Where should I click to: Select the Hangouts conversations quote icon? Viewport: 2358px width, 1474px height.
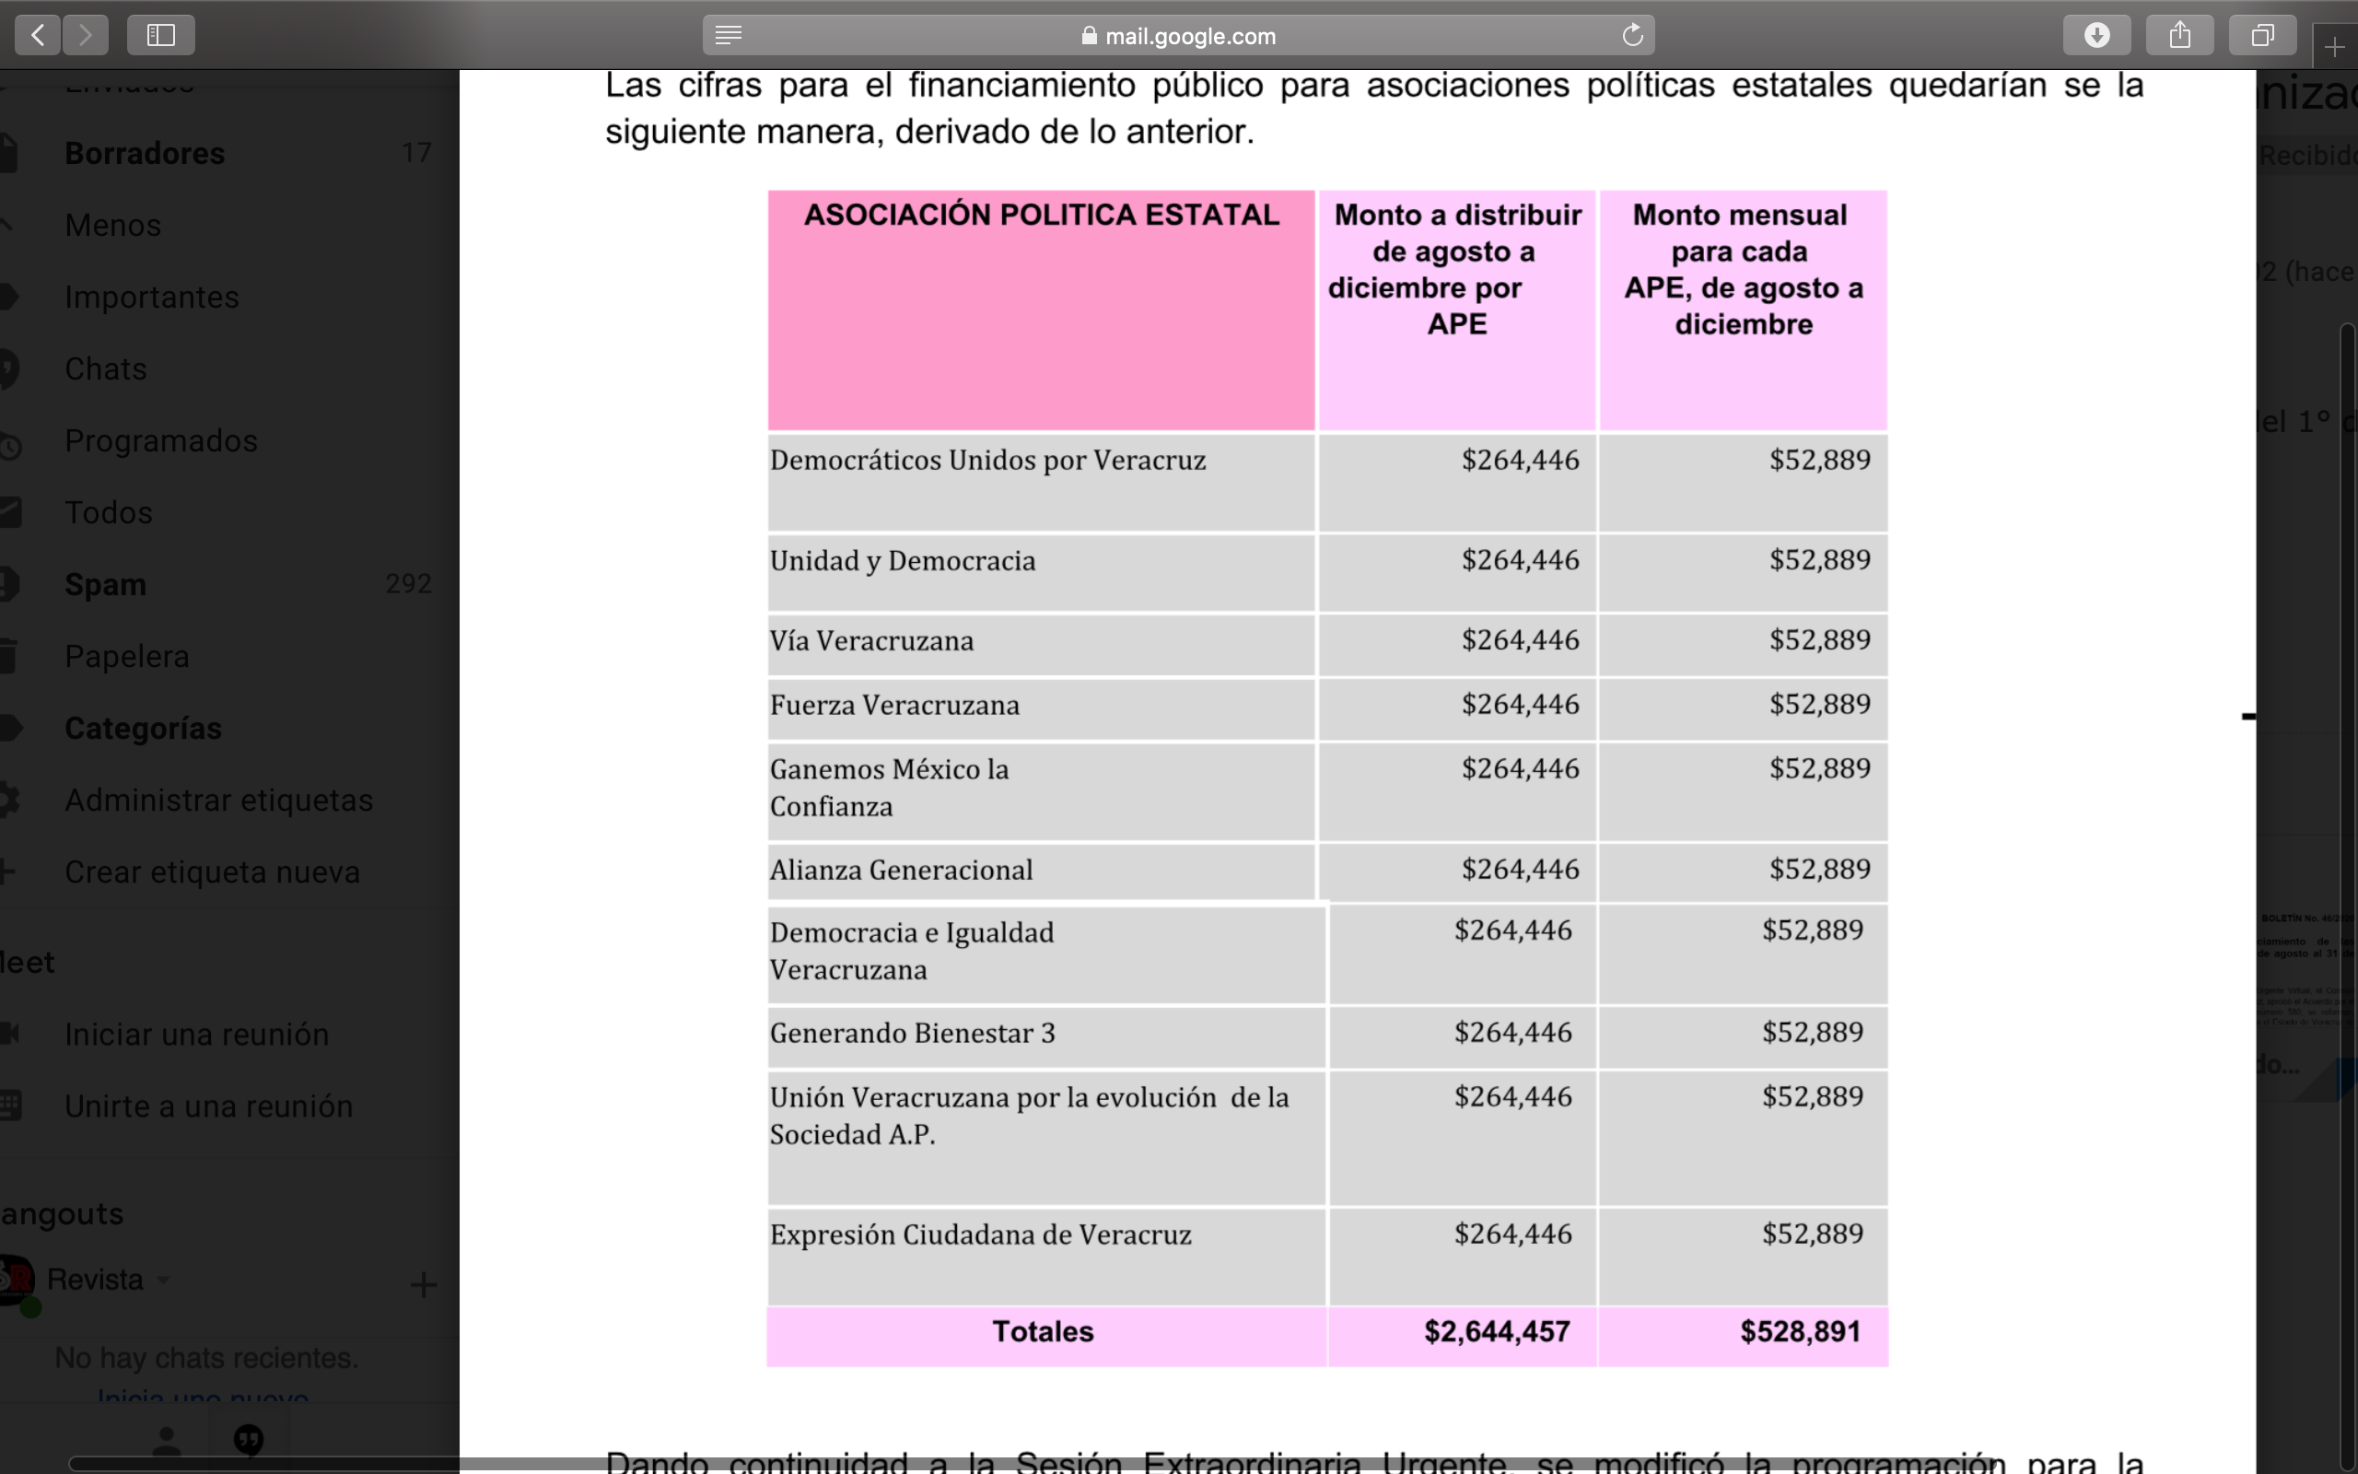(x=249, y=1440)
